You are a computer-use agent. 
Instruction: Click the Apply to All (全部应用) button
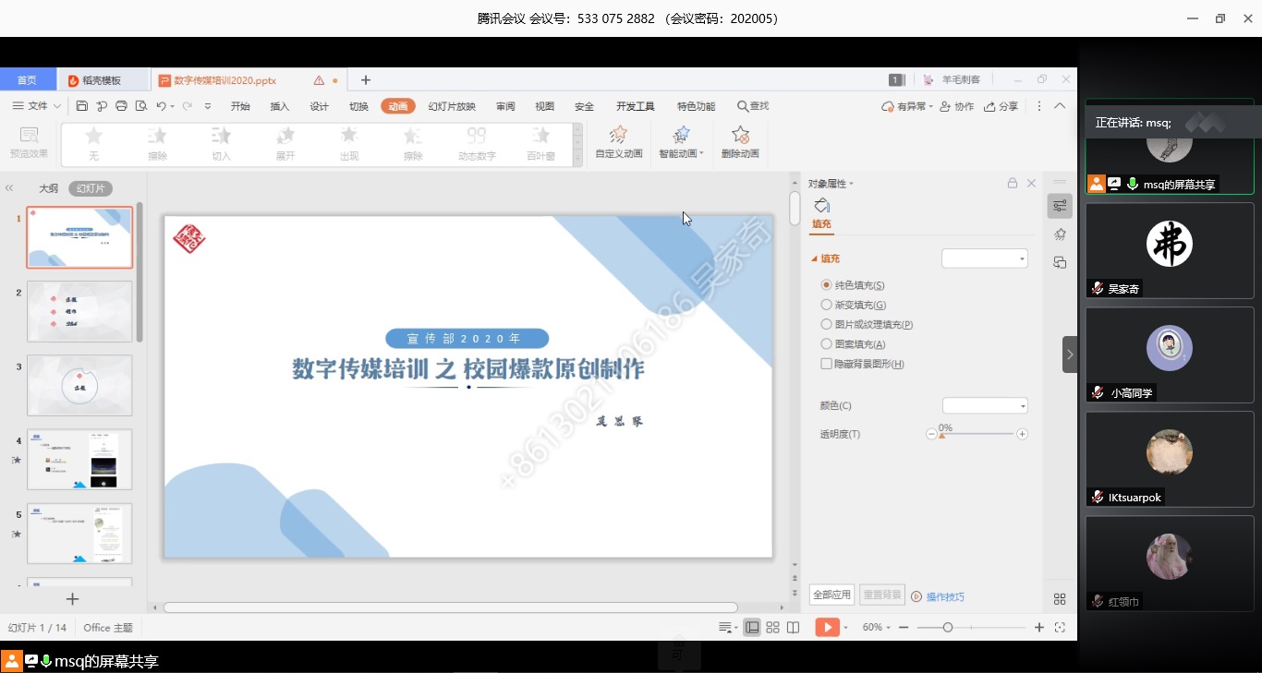(x=831, y=595)
